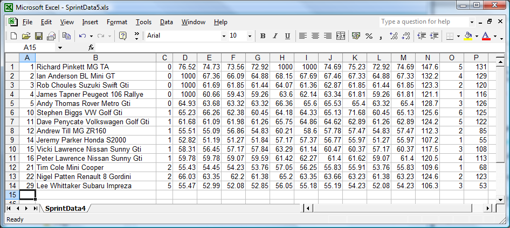The image size is (510, 228).
Task: Open the Format menu
Action: coord(117,22)
